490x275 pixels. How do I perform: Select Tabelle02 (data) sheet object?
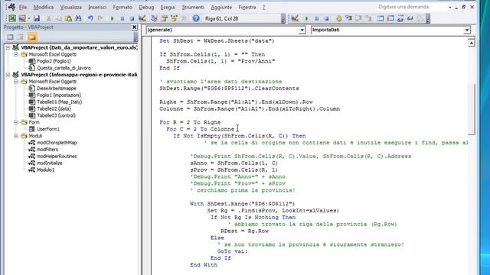click(54, 108)
